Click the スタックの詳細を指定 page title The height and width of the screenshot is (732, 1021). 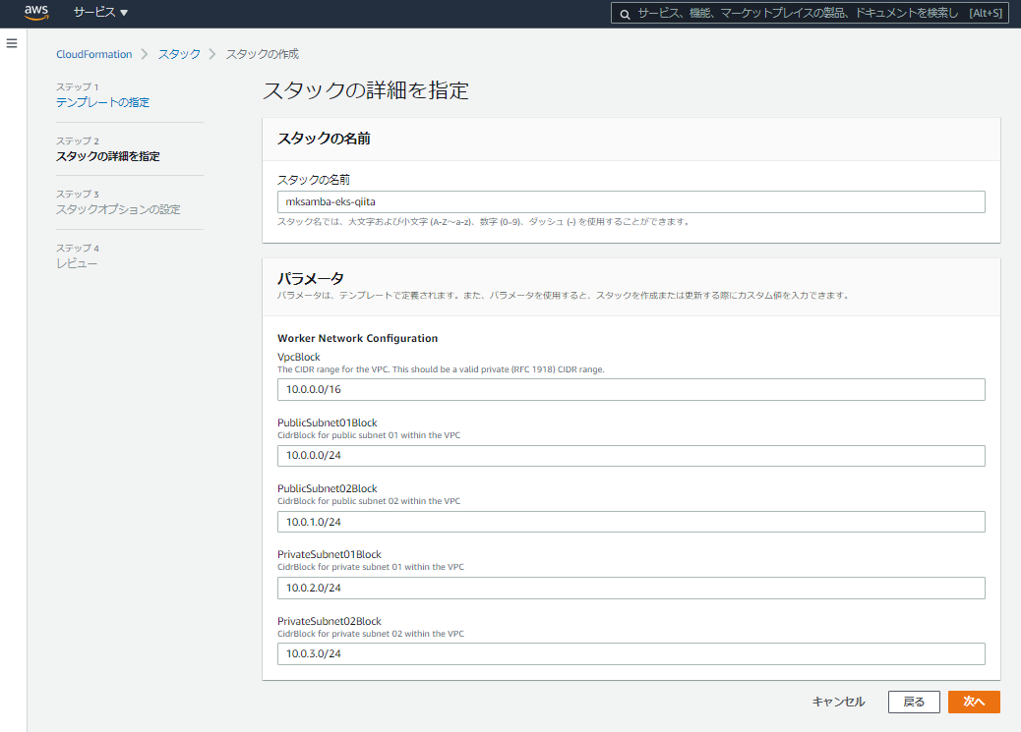pos(366,90)
